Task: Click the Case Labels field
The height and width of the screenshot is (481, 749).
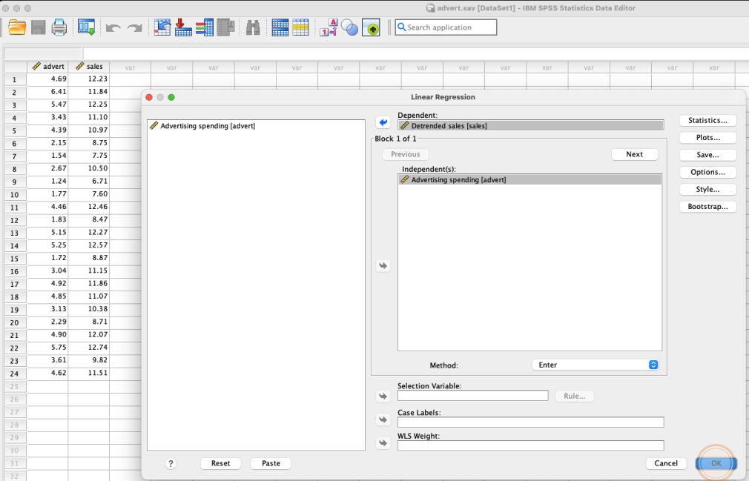Action: pyautogui.click(x=531, y=422)
